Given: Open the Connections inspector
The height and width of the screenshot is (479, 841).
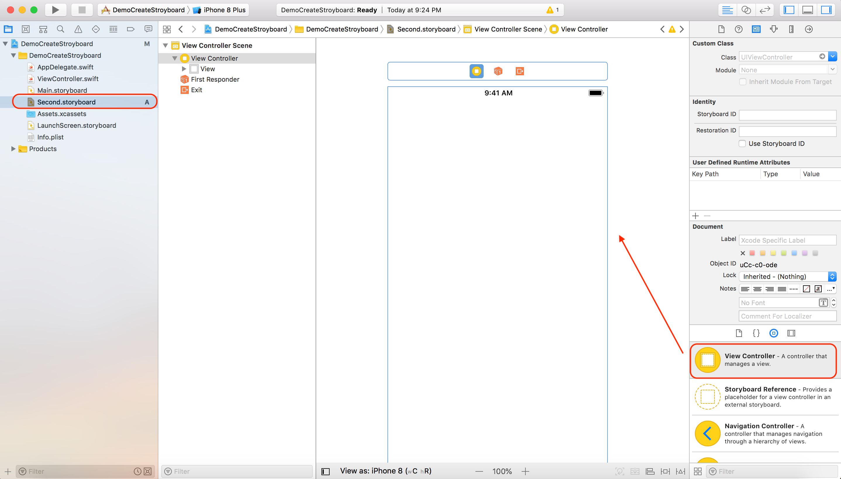Looking at the screenshot, I should coord(809,29).
